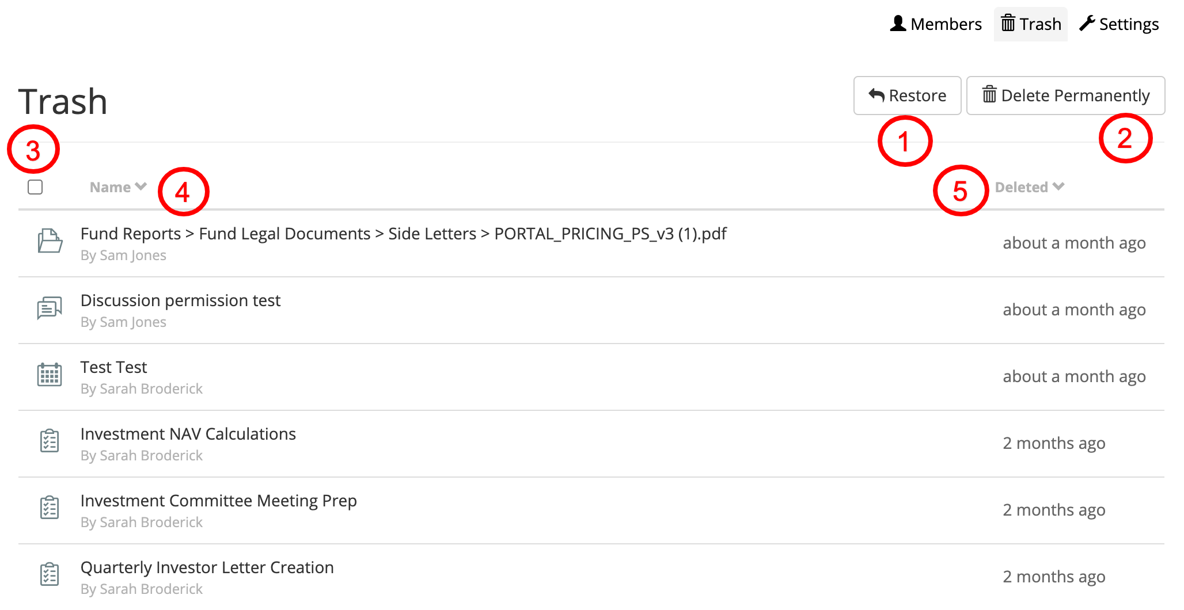Open the PORTAL_PRICING_PS_v3 (1).pdf entry
The image size is (1184, 610).
(610, 234)
